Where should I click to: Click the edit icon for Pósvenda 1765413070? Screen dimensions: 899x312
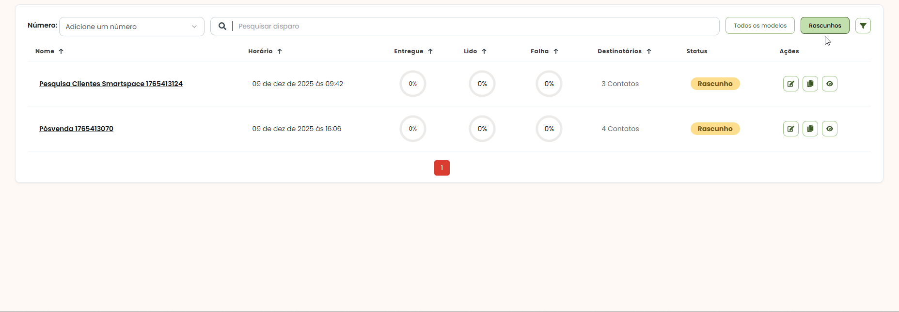coord(790,129)
